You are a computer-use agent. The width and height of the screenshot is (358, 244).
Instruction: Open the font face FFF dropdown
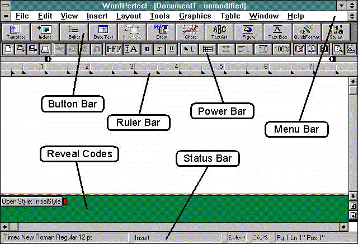coord(114,49)
